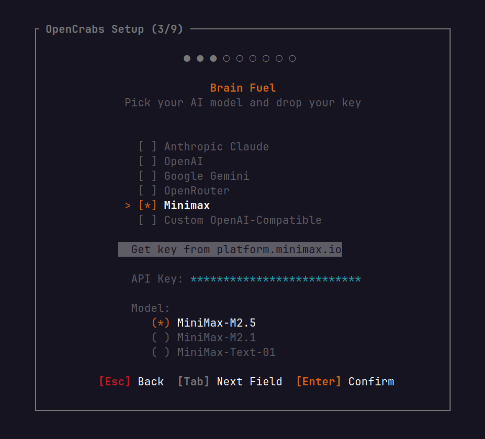The height and width of the screenshot is (439, 485).
Task: Select Custom OpenAI-Compatible provider
Action: pyautogui.click(x=230, y=220)
